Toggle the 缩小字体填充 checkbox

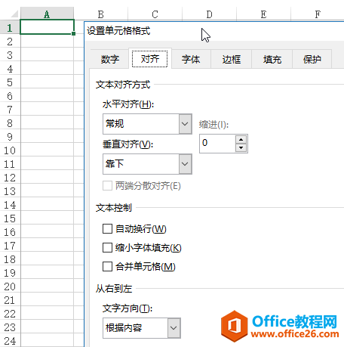coord(107,247)
